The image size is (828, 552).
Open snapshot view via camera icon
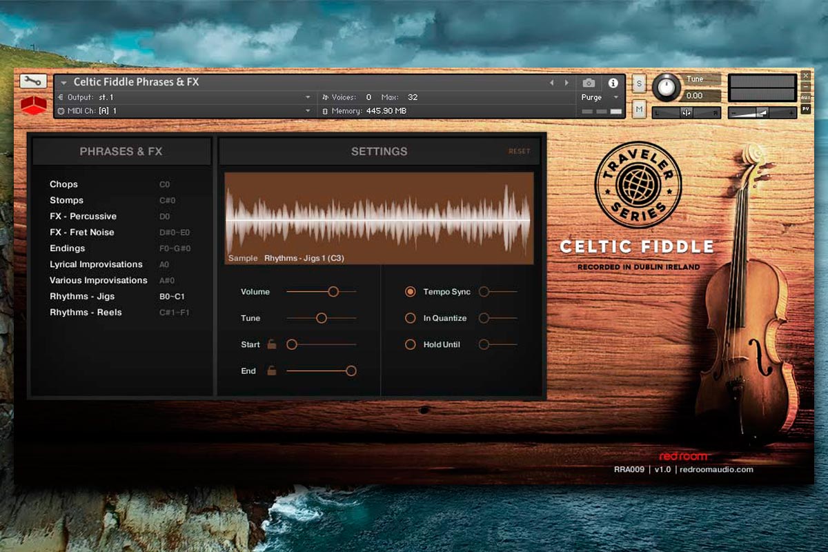coord(589,83)
